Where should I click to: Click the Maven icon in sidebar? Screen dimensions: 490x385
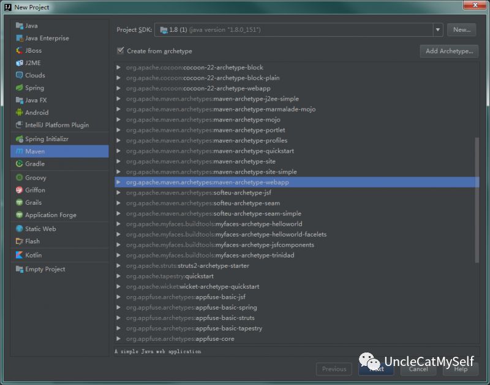click(x=20, y=151)
